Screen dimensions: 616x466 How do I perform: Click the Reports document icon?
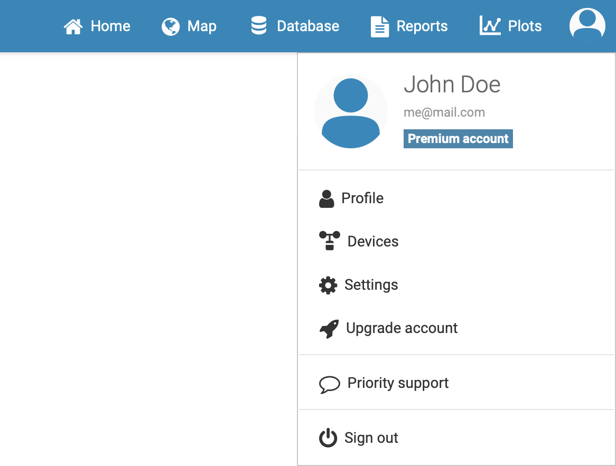pos(379,27)
